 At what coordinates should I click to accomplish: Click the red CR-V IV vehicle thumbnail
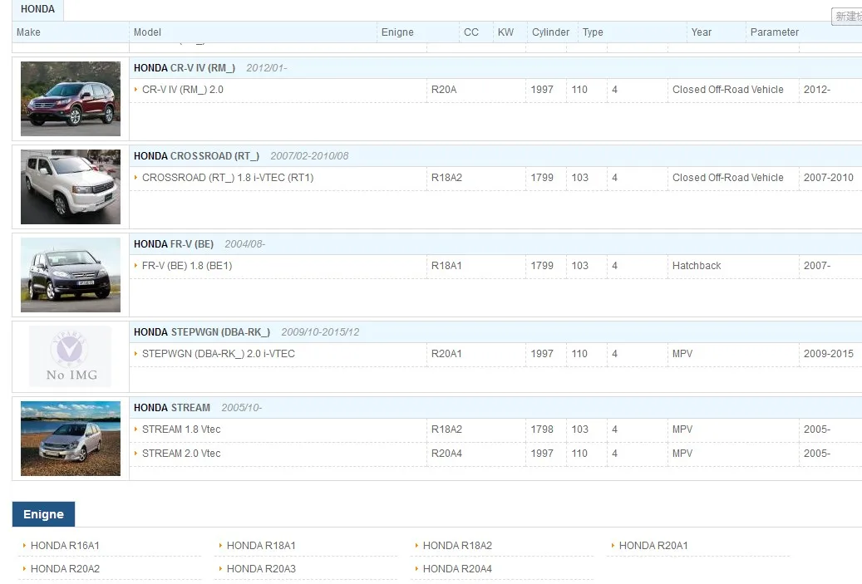click(71, 99)
